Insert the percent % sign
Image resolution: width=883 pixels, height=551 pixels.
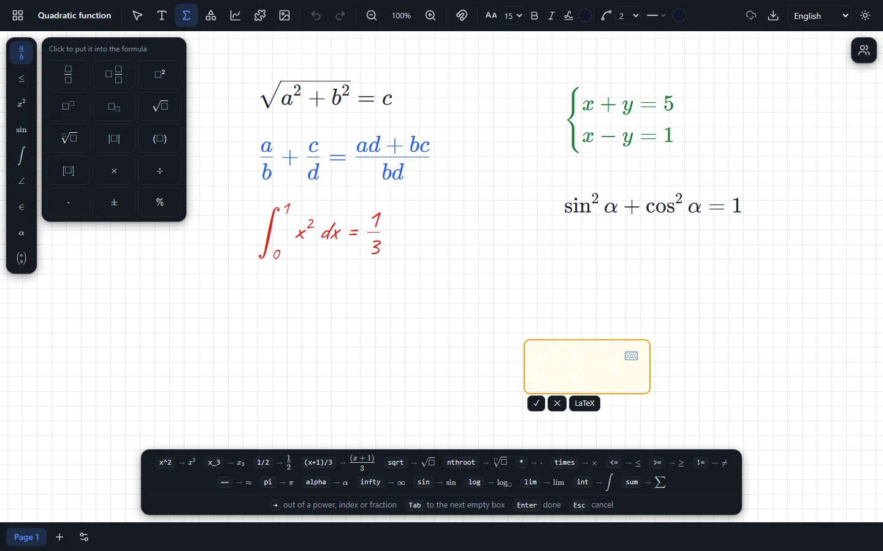click(160, 203)
